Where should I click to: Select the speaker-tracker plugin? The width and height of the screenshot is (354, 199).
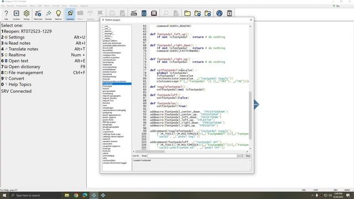110,142
